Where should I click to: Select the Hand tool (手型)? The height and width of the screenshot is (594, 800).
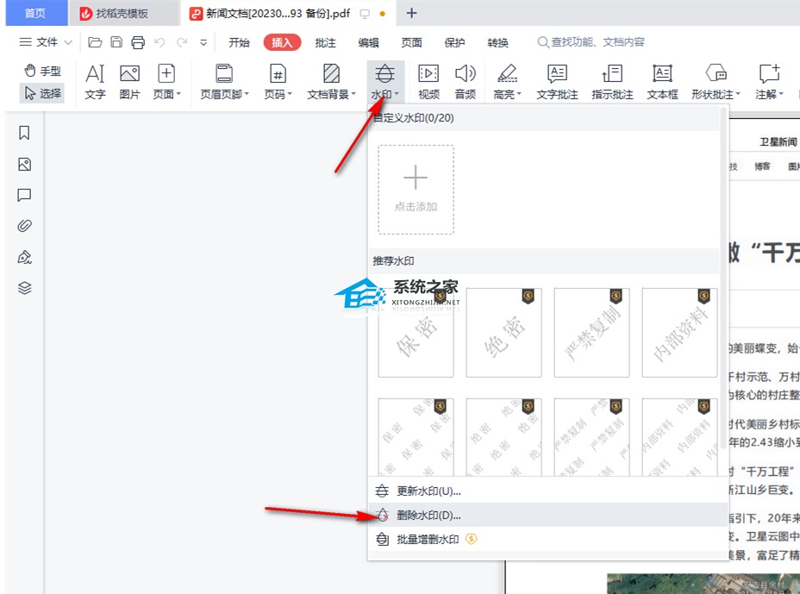point(42,71)
